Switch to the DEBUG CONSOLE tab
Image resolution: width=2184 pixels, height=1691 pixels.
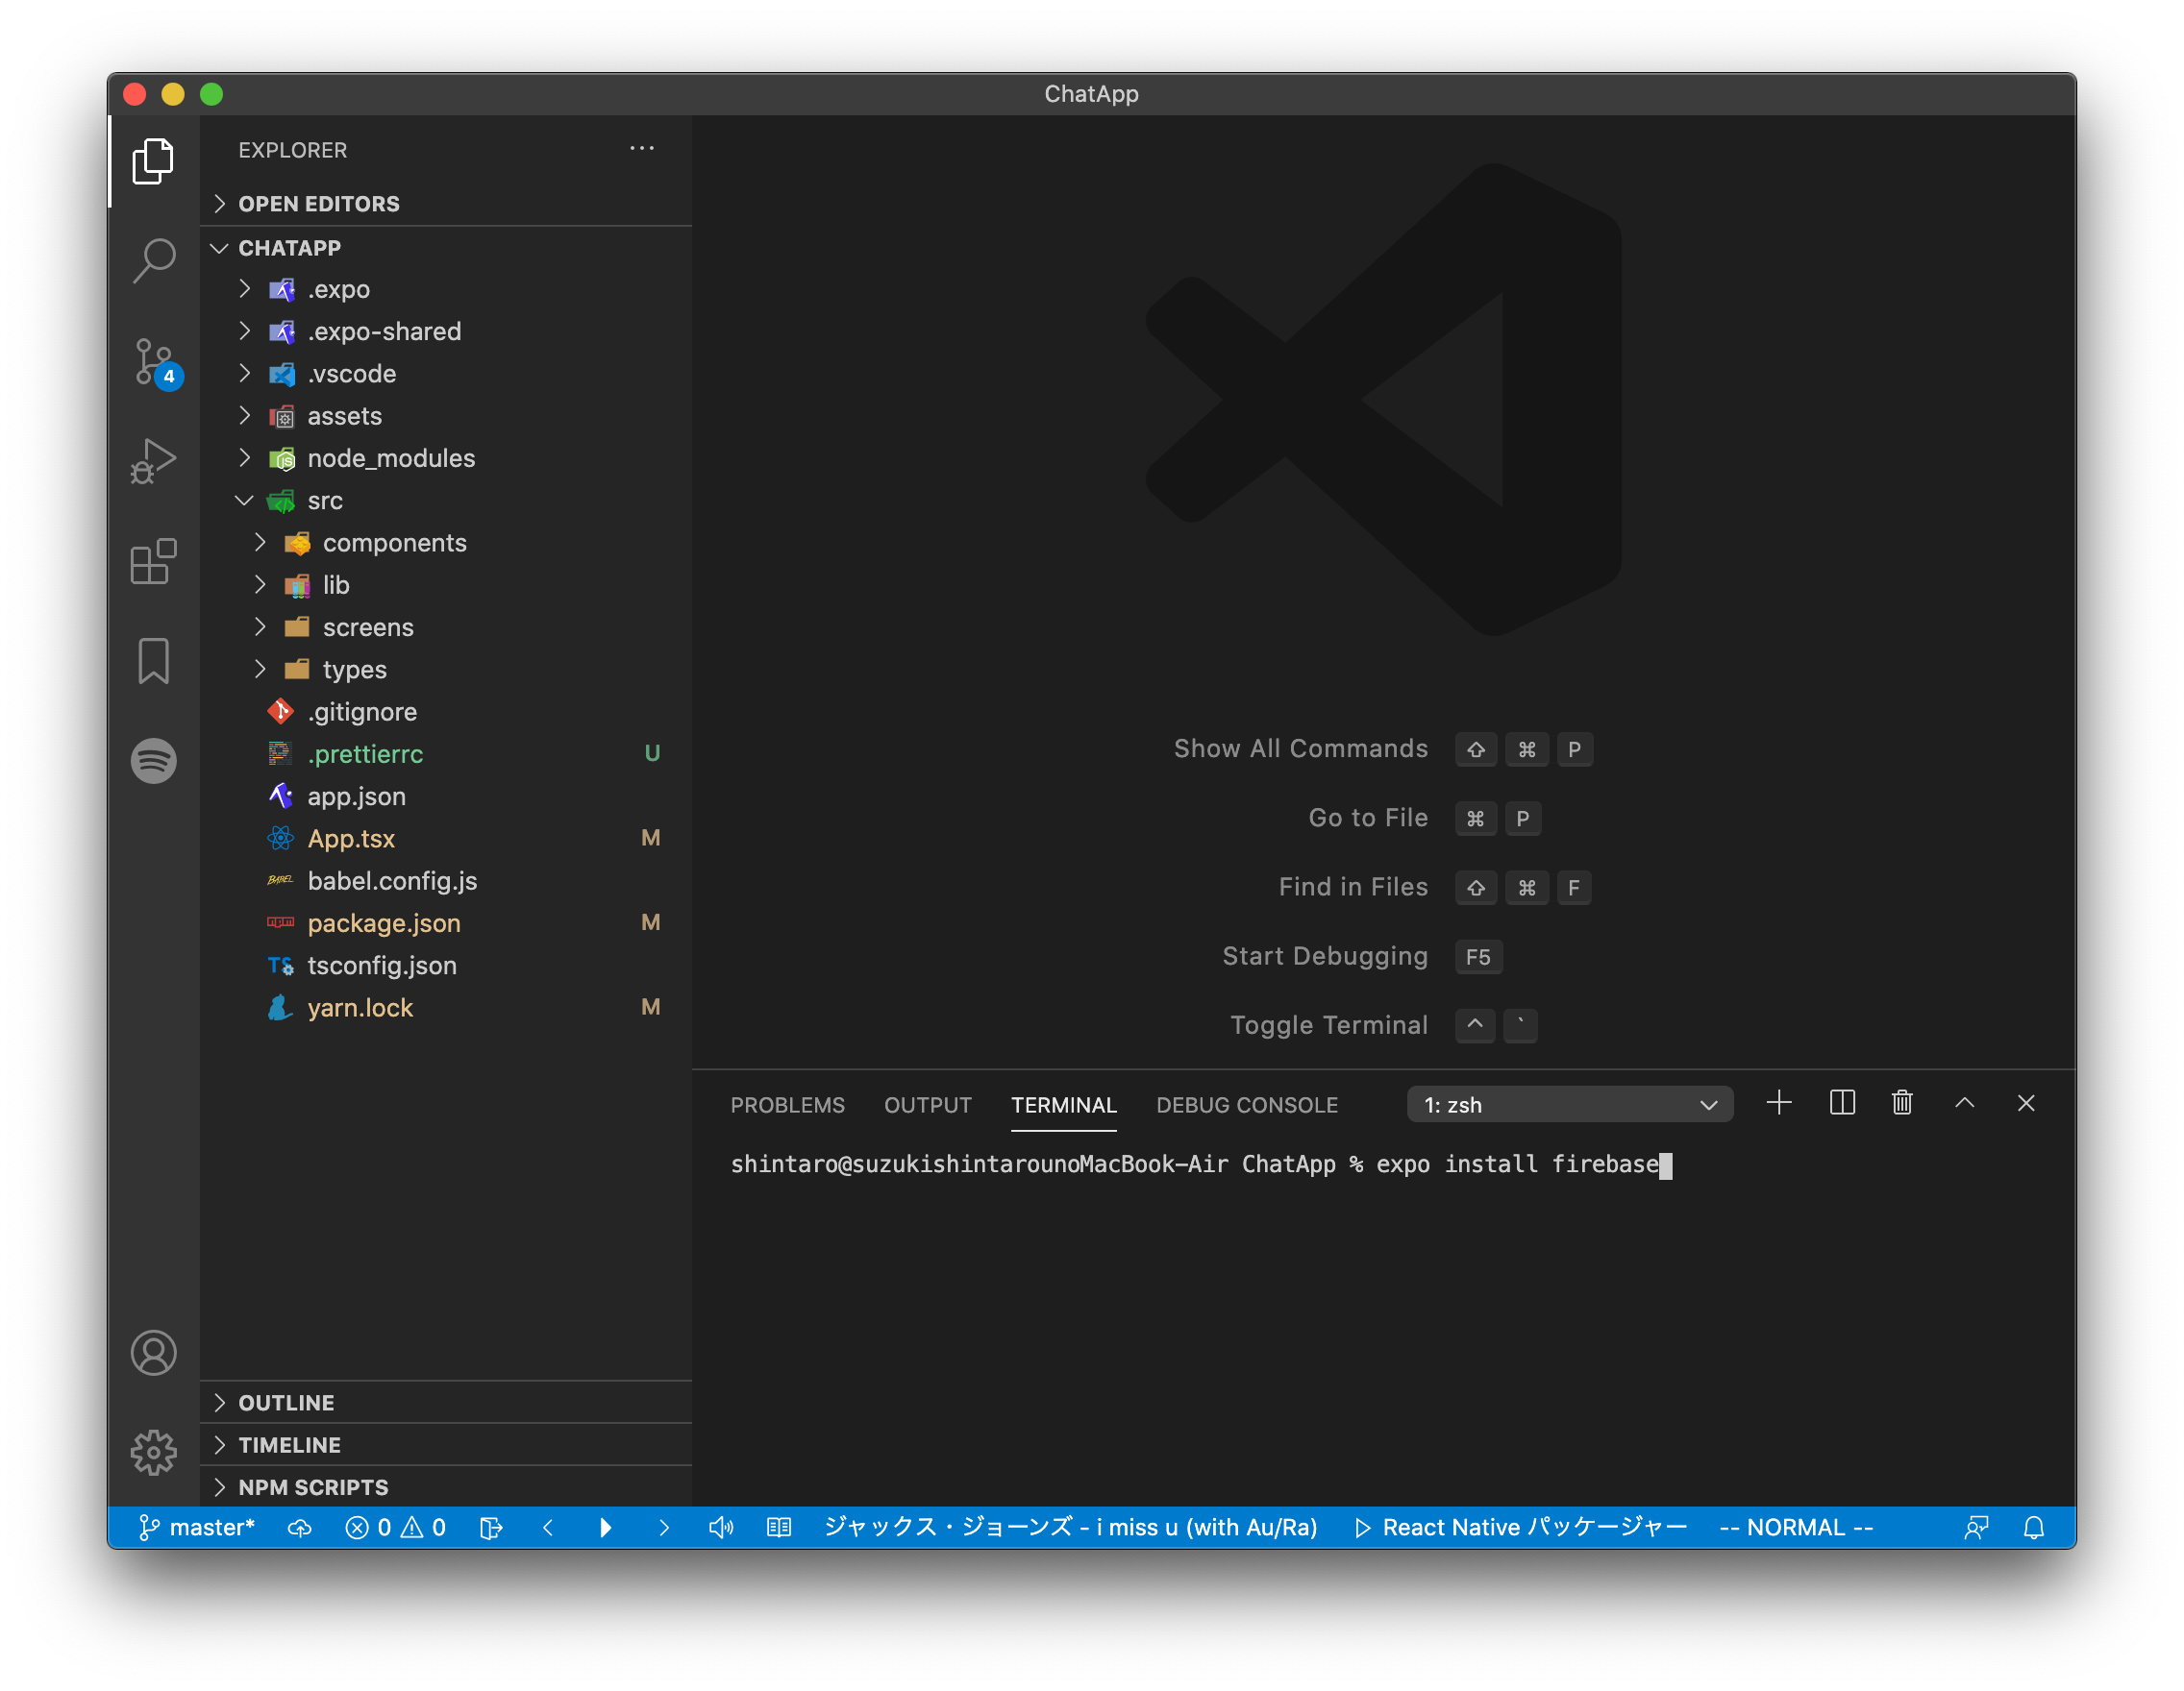click(1246, 1104)
